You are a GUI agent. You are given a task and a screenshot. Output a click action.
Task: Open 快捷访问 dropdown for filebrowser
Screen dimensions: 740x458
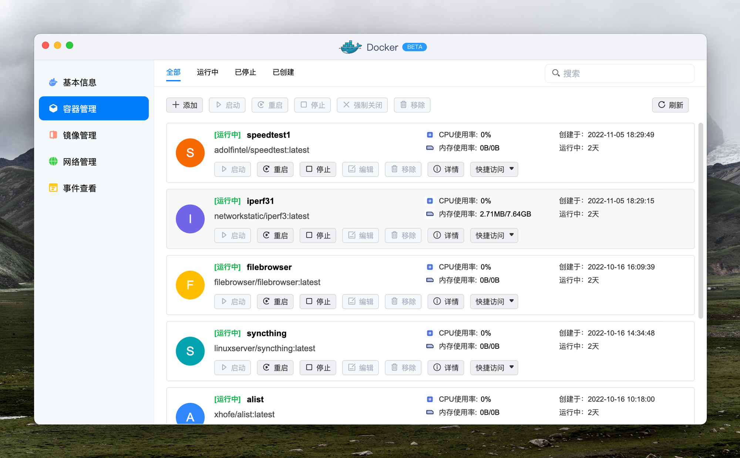(x=494, y=301)
